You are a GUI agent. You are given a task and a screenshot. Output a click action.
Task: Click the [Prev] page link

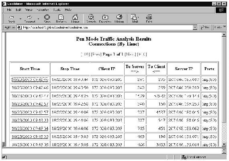pyautogui.click(x=96, y=54)
